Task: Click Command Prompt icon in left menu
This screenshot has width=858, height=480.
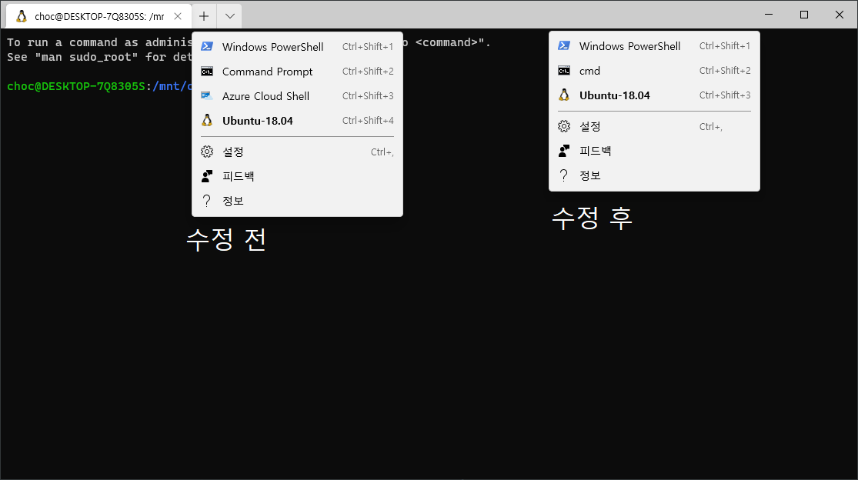Action: pos(207,72)
